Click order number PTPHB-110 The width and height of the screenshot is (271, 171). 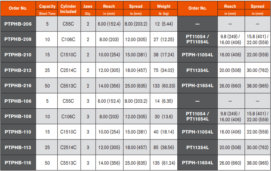point(18,132)
